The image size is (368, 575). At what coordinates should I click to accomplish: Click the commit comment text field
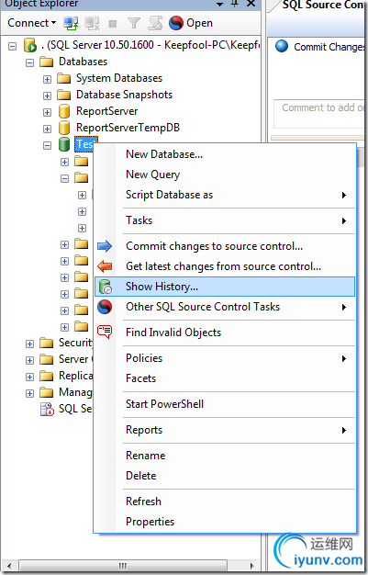coord(319,114)
